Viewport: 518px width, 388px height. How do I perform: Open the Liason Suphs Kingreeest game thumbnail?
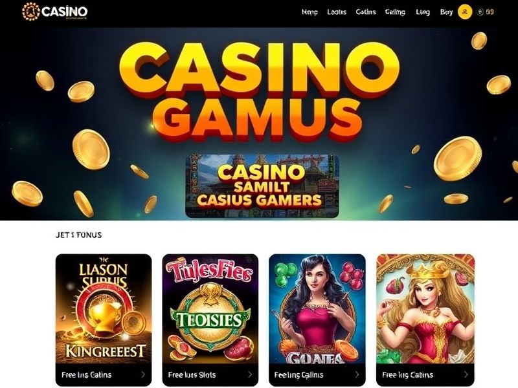coord(104,308)
